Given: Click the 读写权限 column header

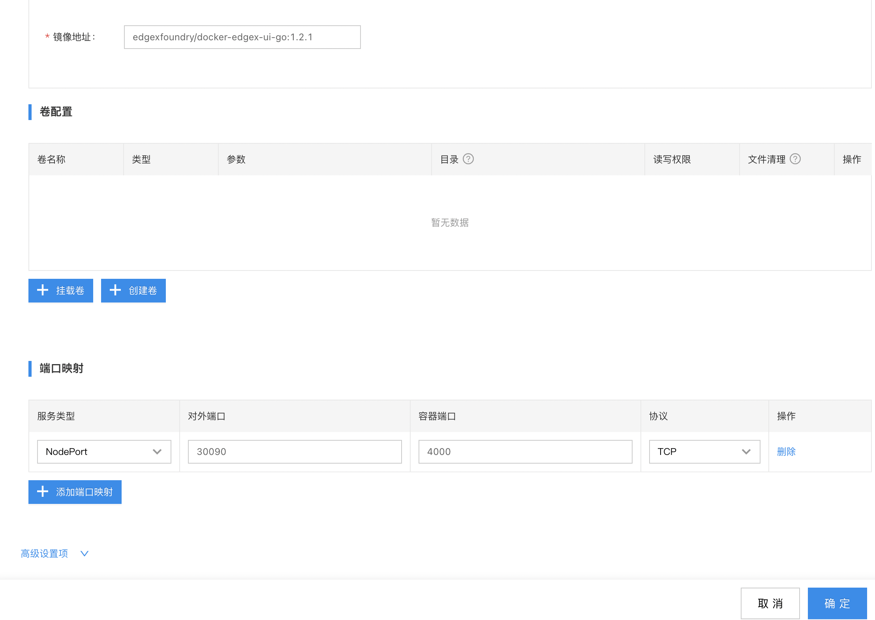Looking at the screenshot, I should 672,160.
